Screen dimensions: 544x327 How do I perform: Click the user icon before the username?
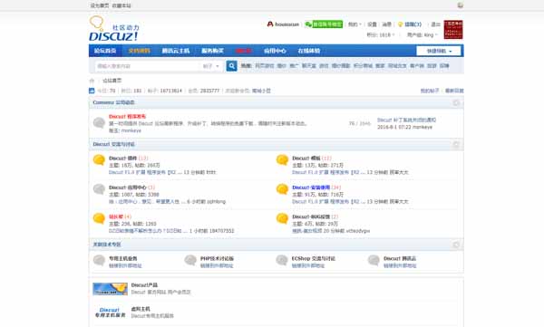(x=270, y=24)
